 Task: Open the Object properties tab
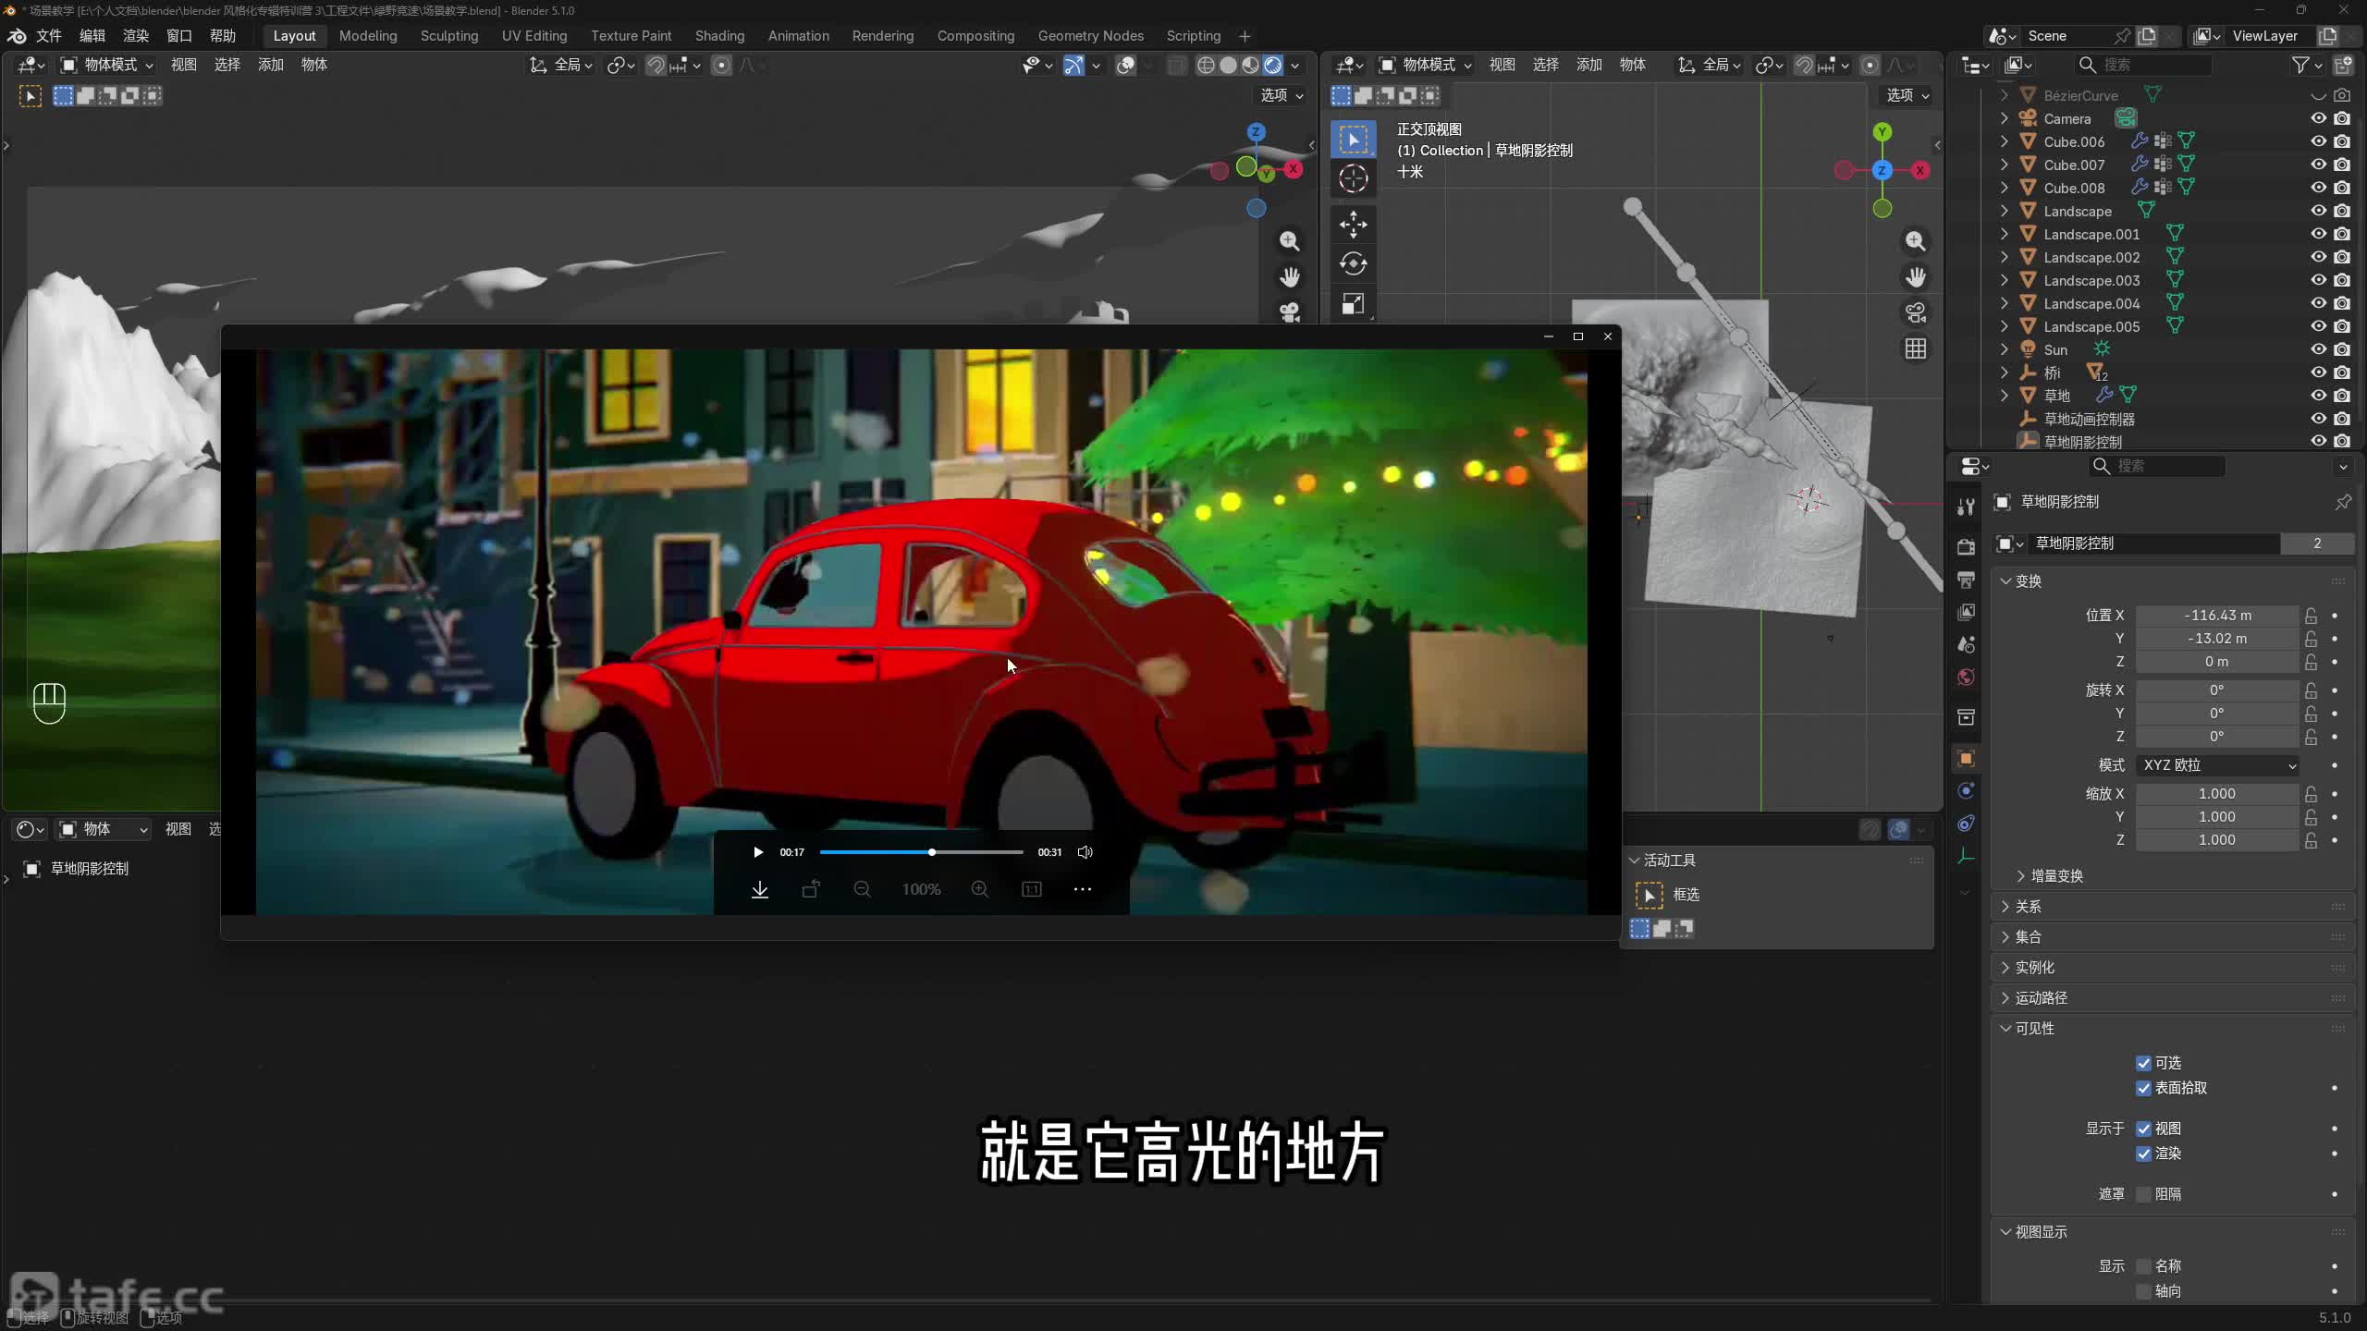(1967, 759)
